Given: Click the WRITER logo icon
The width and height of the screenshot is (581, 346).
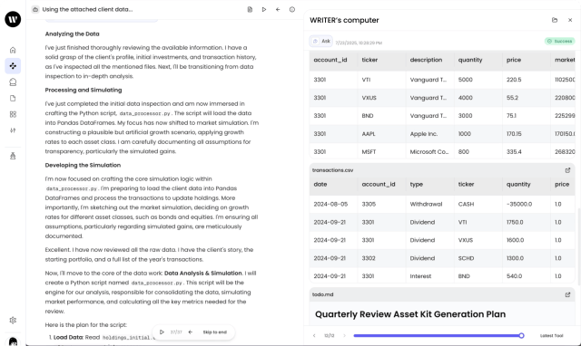Looking at the screenshot, I should point(13,19).
